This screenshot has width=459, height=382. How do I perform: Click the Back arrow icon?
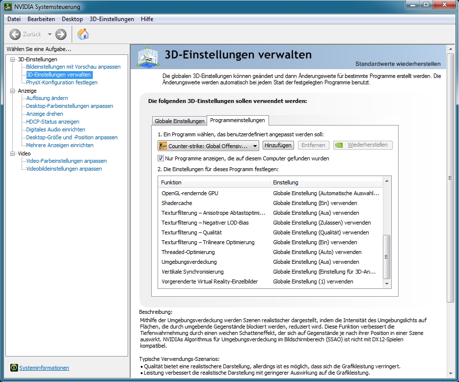pos(15,34)
